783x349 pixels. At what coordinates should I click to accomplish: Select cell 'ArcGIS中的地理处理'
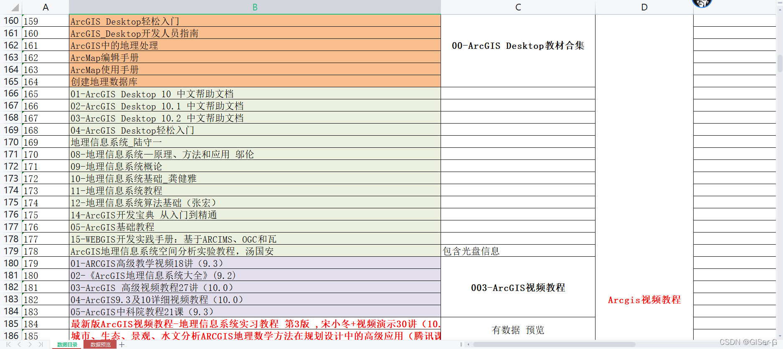pyautogui.click(x=255, y=45)
